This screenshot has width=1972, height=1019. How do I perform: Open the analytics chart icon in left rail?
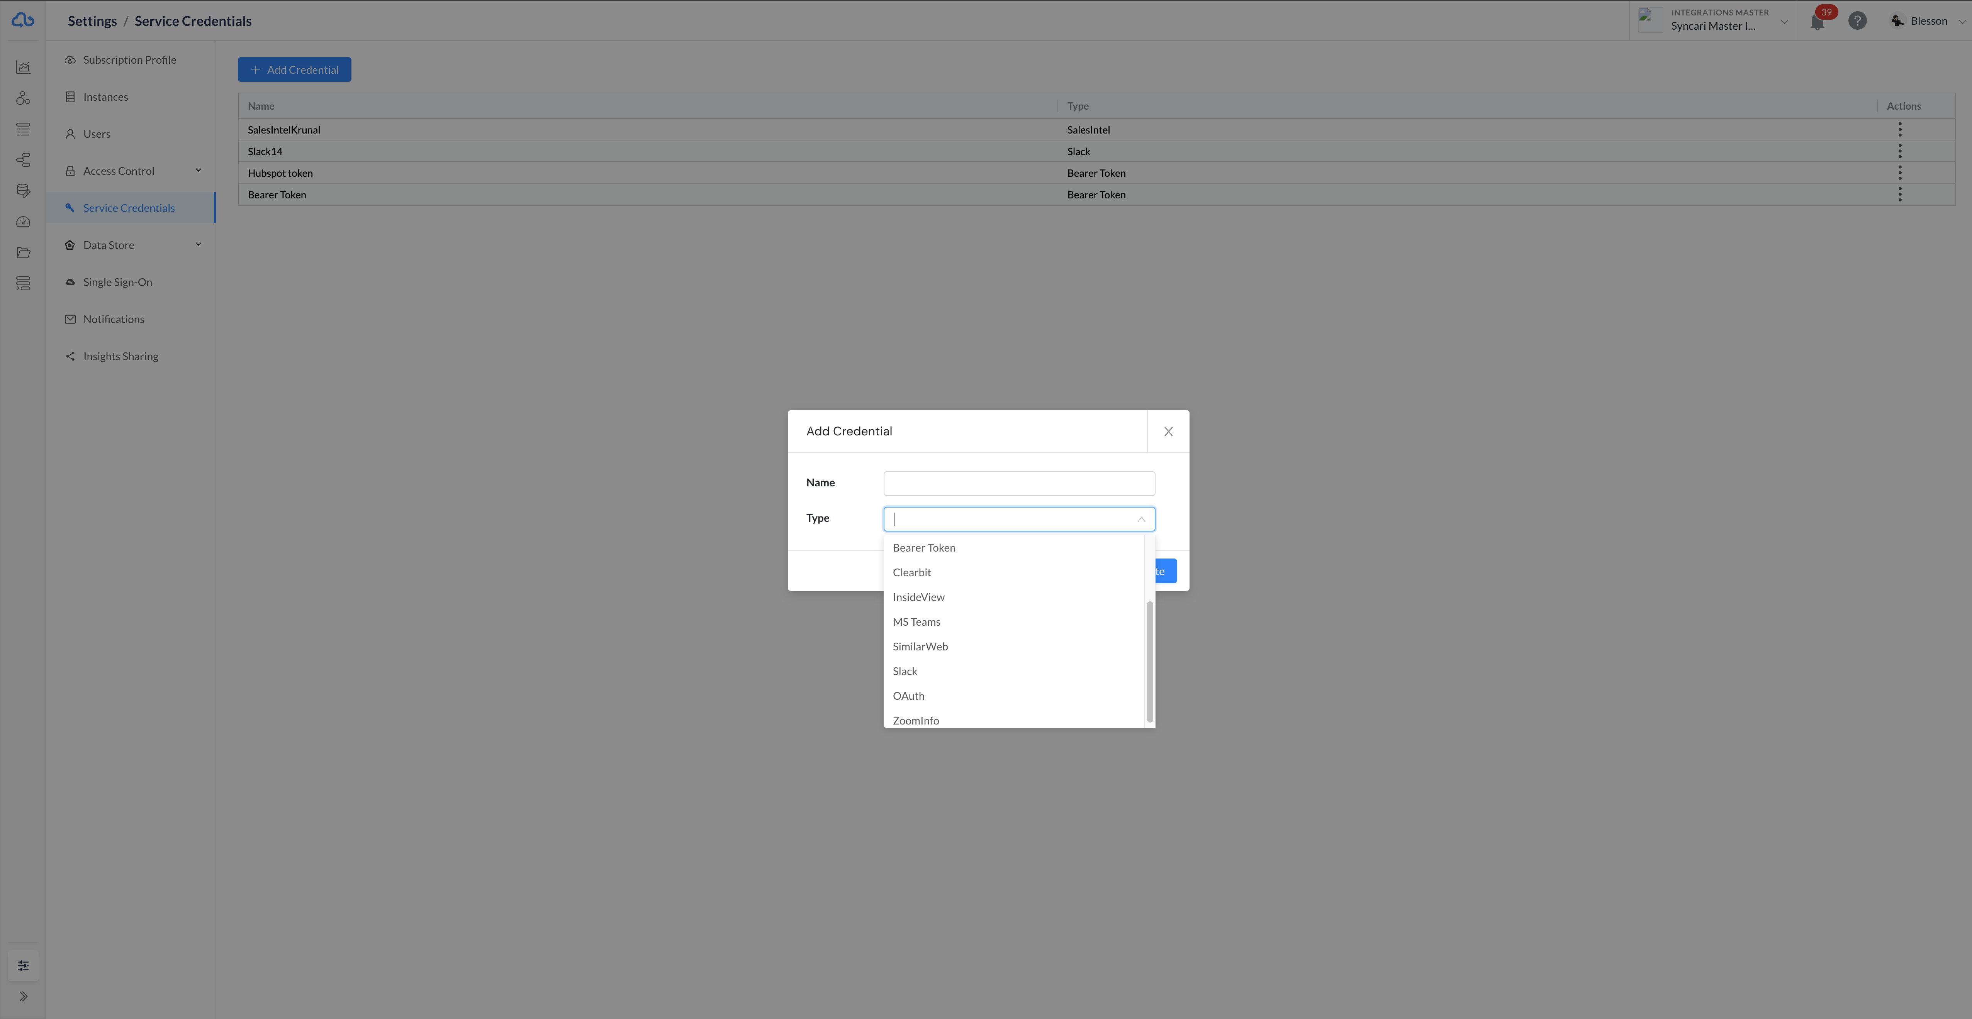click(23, 67)
